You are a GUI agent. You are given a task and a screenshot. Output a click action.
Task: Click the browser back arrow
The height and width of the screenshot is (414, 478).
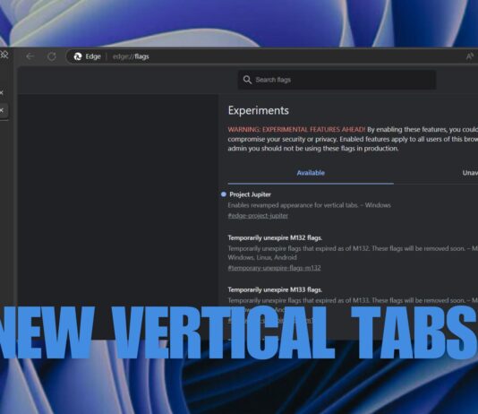click(x=30, y=56)
